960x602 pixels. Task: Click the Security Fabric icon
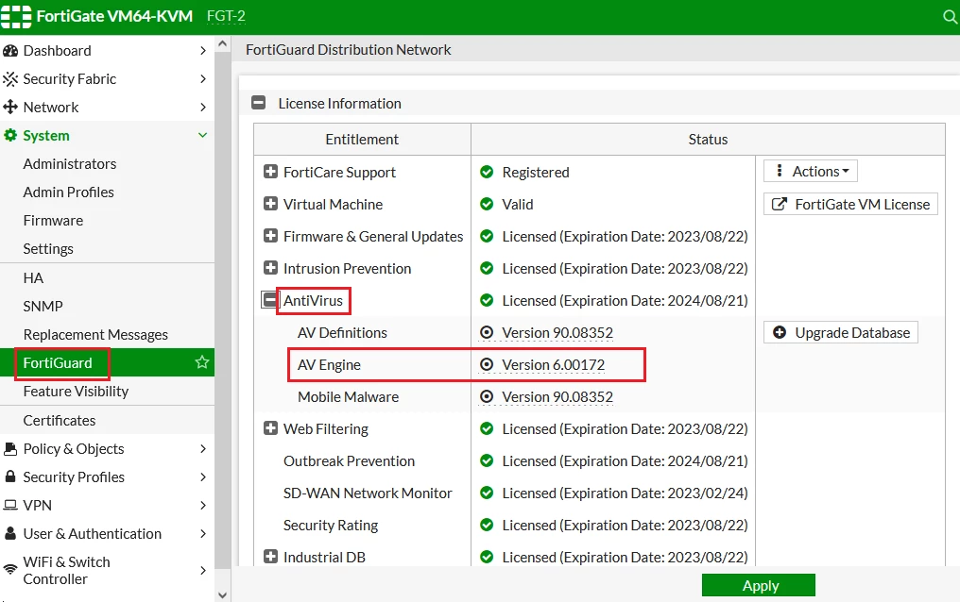pos(10,79)
